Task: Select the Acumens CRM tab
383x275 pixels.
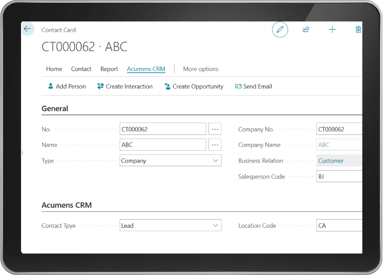Action: click(146, 69)
